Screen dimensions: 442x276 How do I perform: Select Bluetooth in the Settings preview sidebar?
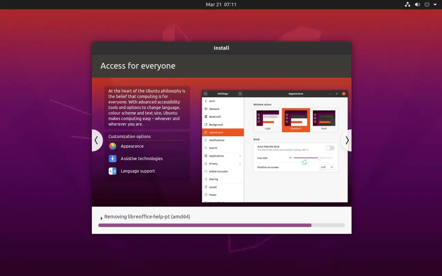point(223,117)
